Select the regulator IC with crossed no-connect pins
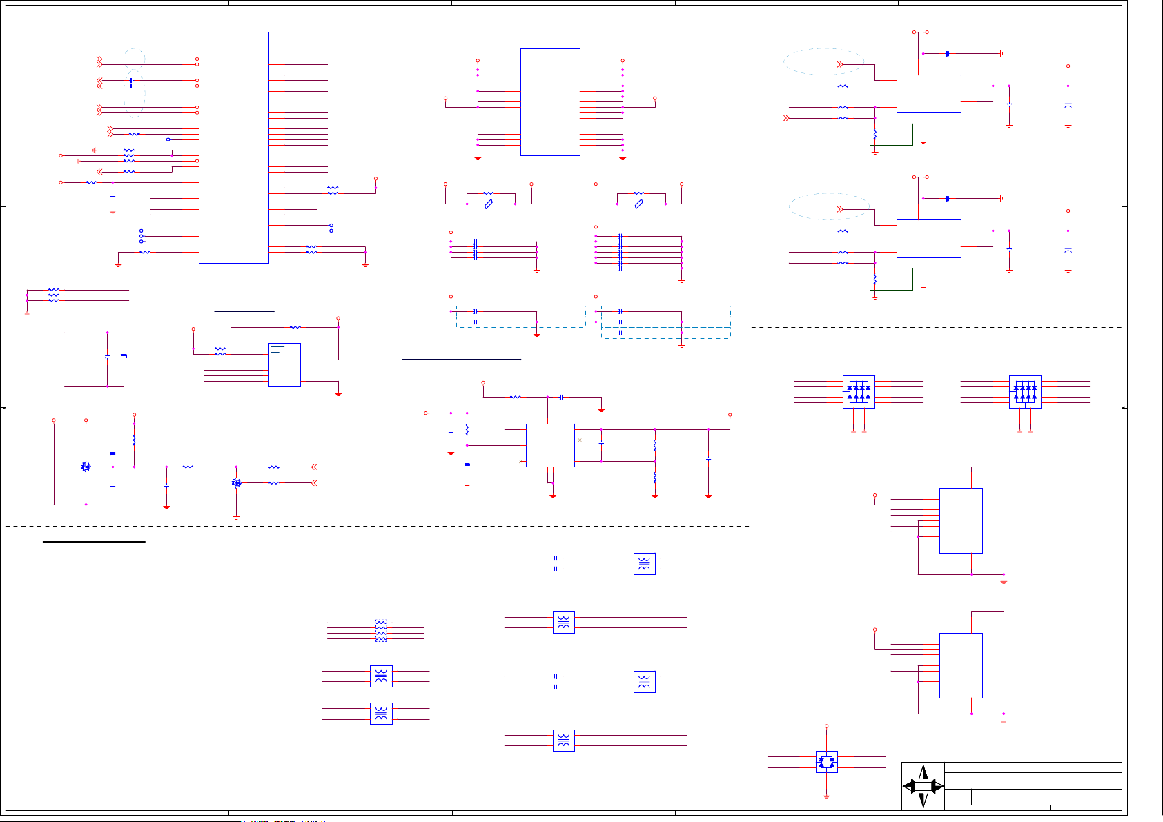Viewport: 1163px width, 822px height. 550,445
